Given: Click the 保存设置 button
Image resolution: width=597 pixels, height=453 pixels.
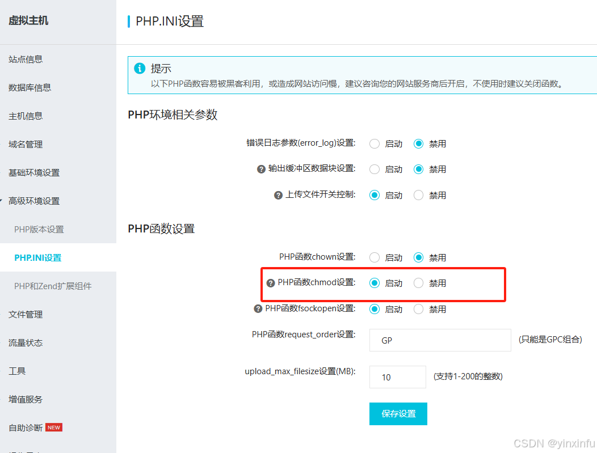Looking at the screenshot, I should pyautogui.click(x=398, y=413).
